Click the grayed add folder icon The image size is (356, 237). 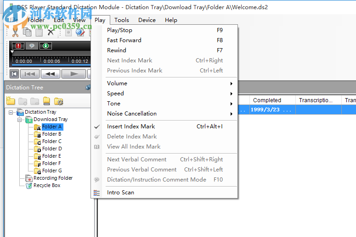click(23, 101)
